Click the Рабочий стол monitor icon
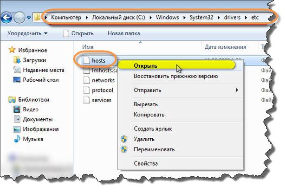 click(x=17, y=80)
